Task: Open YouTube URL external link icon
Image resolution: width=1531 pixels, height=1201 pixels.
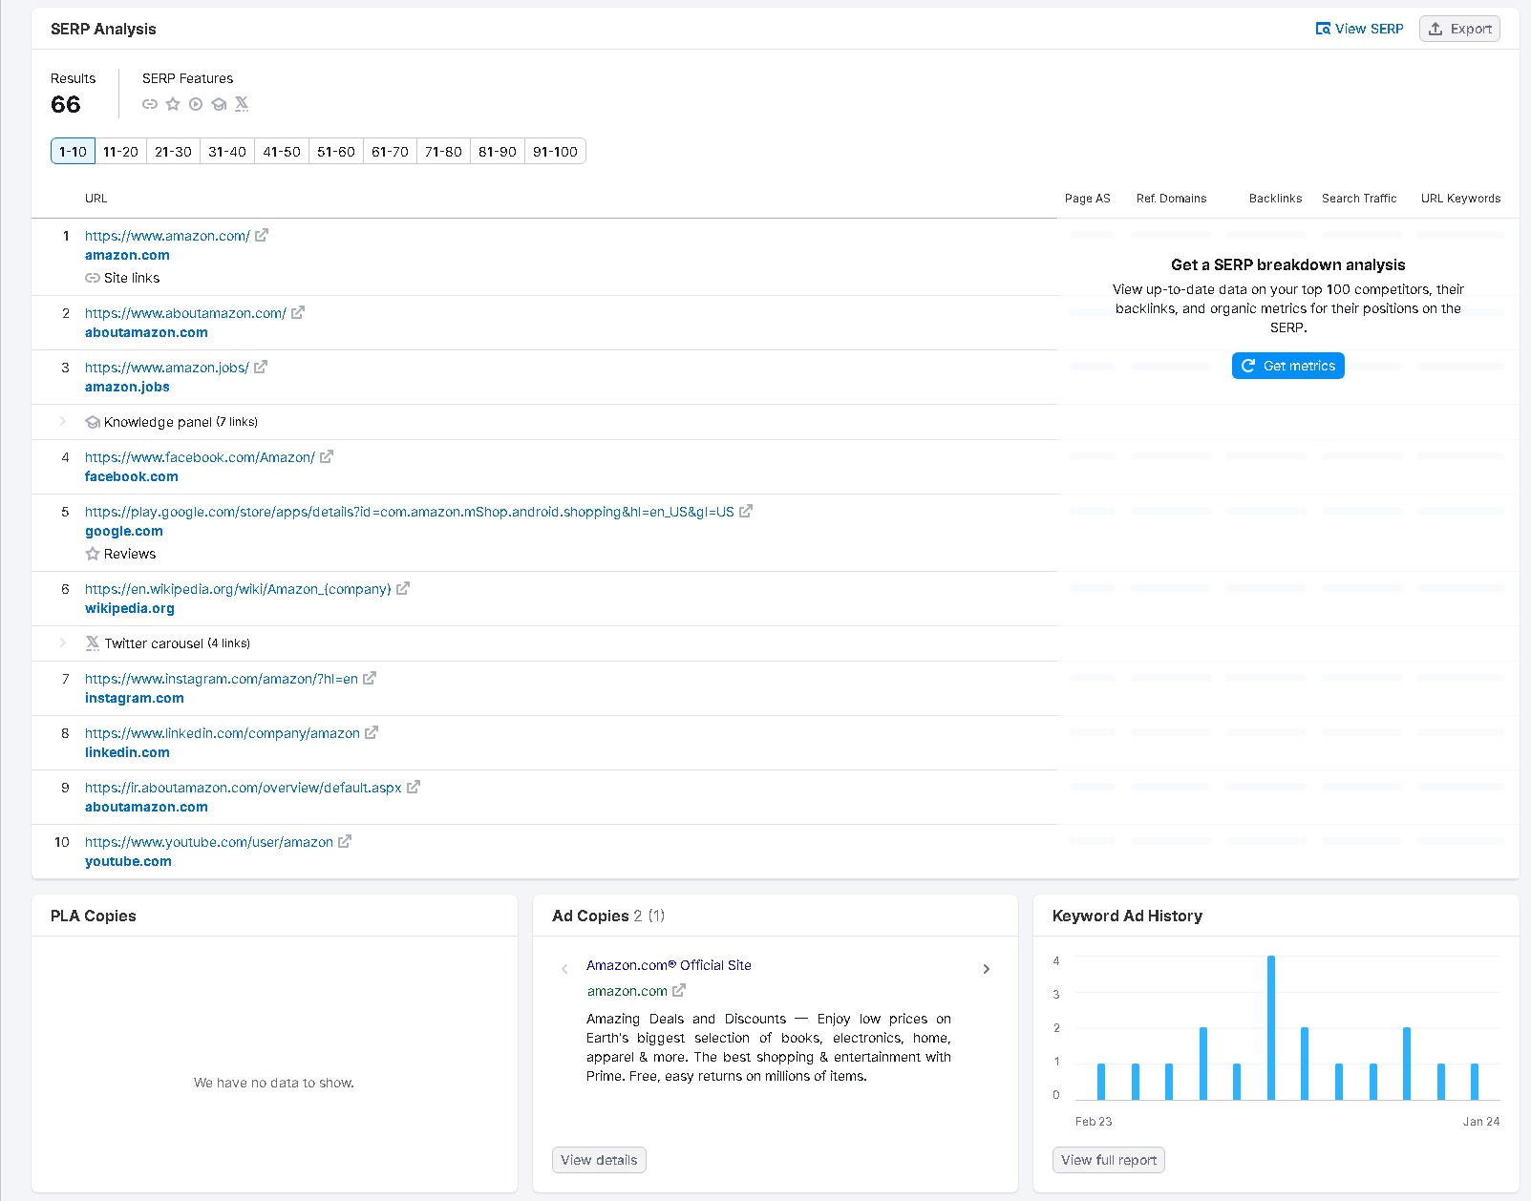Action: click(345, 841)
